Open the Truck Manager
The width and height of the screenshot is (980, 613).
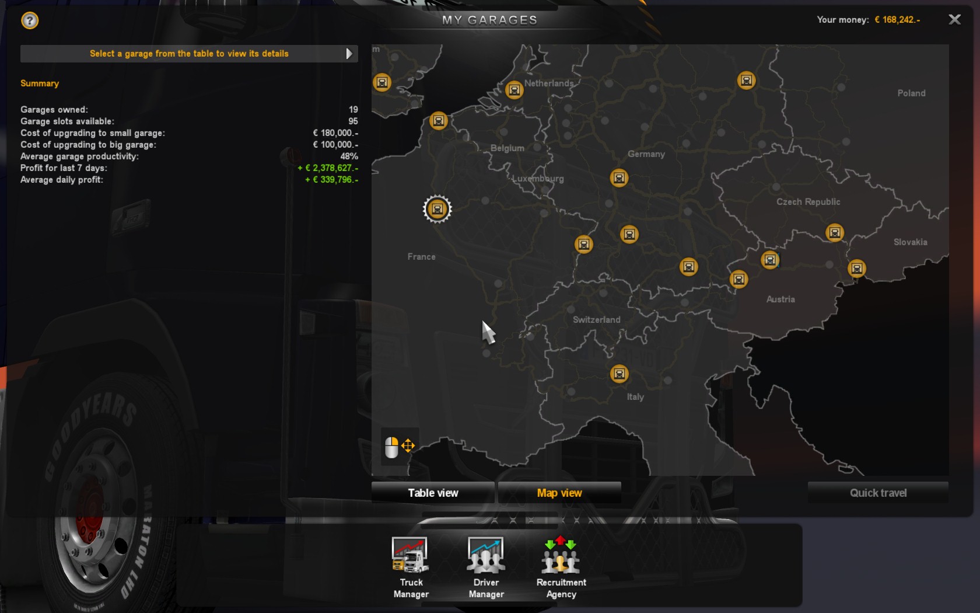[x=411, y=567]
